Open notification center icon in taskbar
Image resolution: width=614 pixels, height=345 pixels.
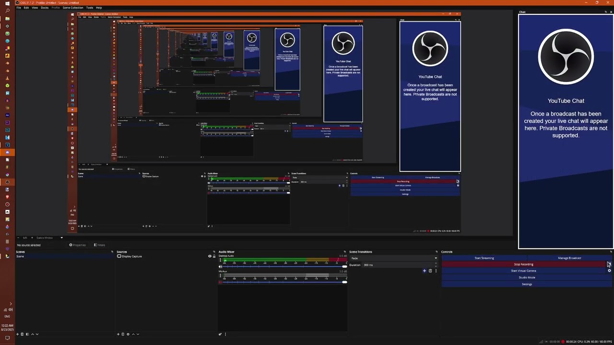(x=7, y=338)
